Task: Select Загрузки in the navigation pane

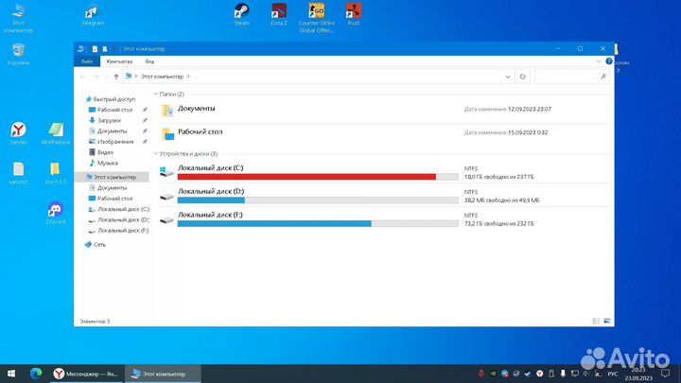Action: pos(104,120)
